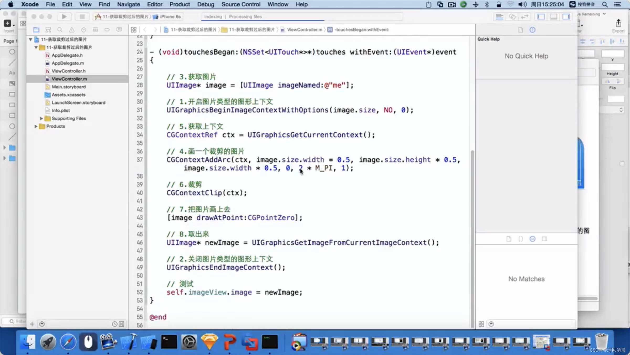Screen dimensions: 630x355
Task: Collapse the project root disclosure triangle
Action: [x=30, y=39]
